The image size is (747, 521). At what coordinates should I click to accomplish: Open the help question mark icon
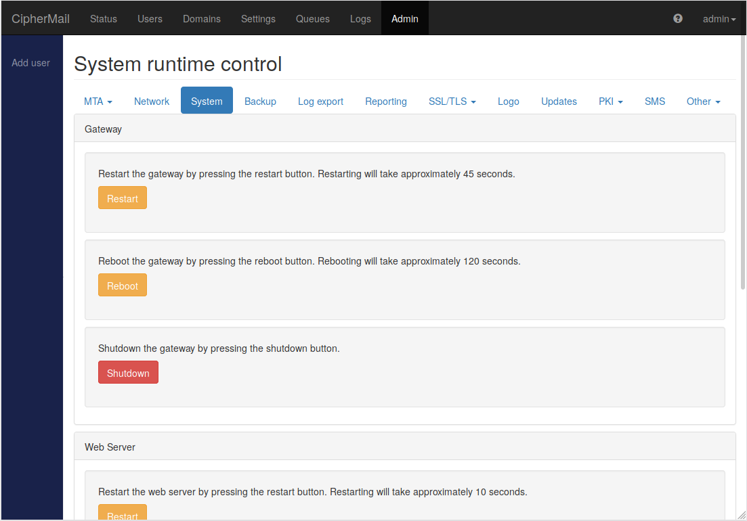coord(677,18)
